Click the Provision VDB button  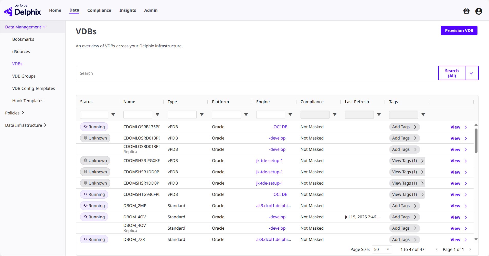[x=459, y=30]
